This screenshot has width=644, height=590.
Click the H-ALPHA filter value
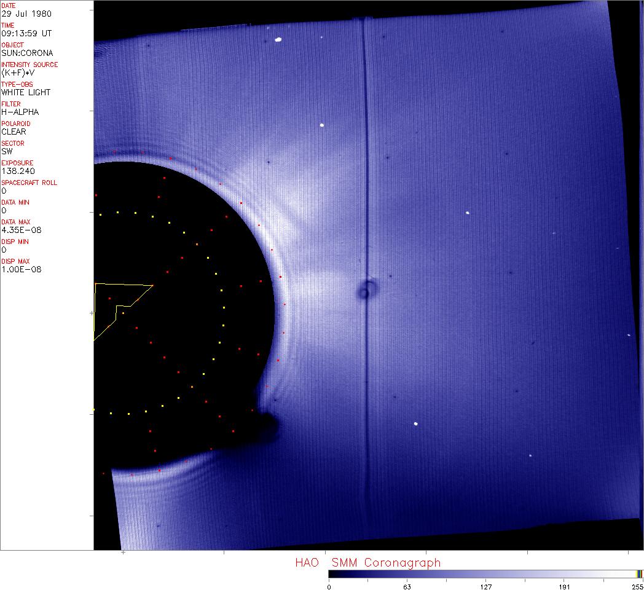[20, 112]
